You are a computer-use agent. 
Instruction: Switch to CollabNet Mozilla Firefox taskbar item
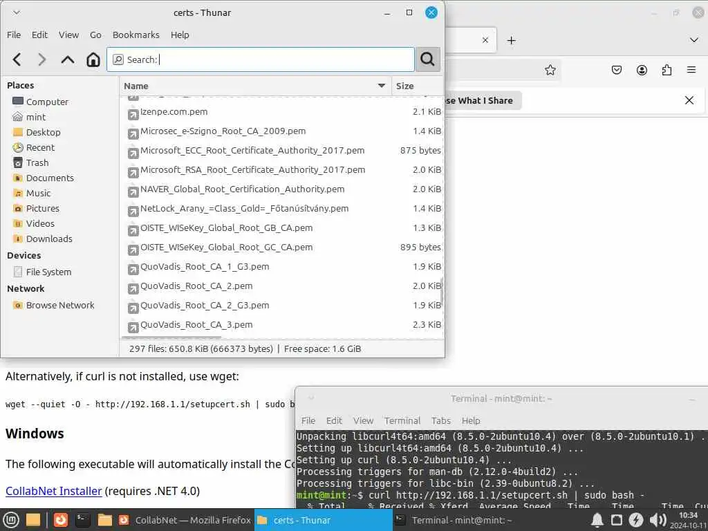185,520
